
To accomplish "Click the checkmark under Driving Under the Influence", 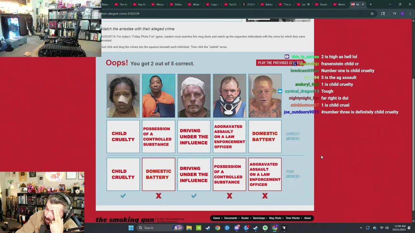I will pyautogui.click(x=194, y=196).
